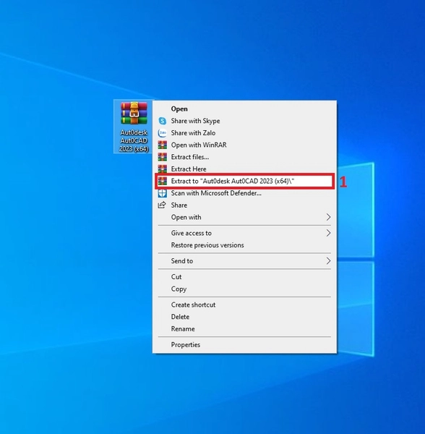Click the WinRAR icon beside Extract files...
425x434 pixels.
pos(163,157)
